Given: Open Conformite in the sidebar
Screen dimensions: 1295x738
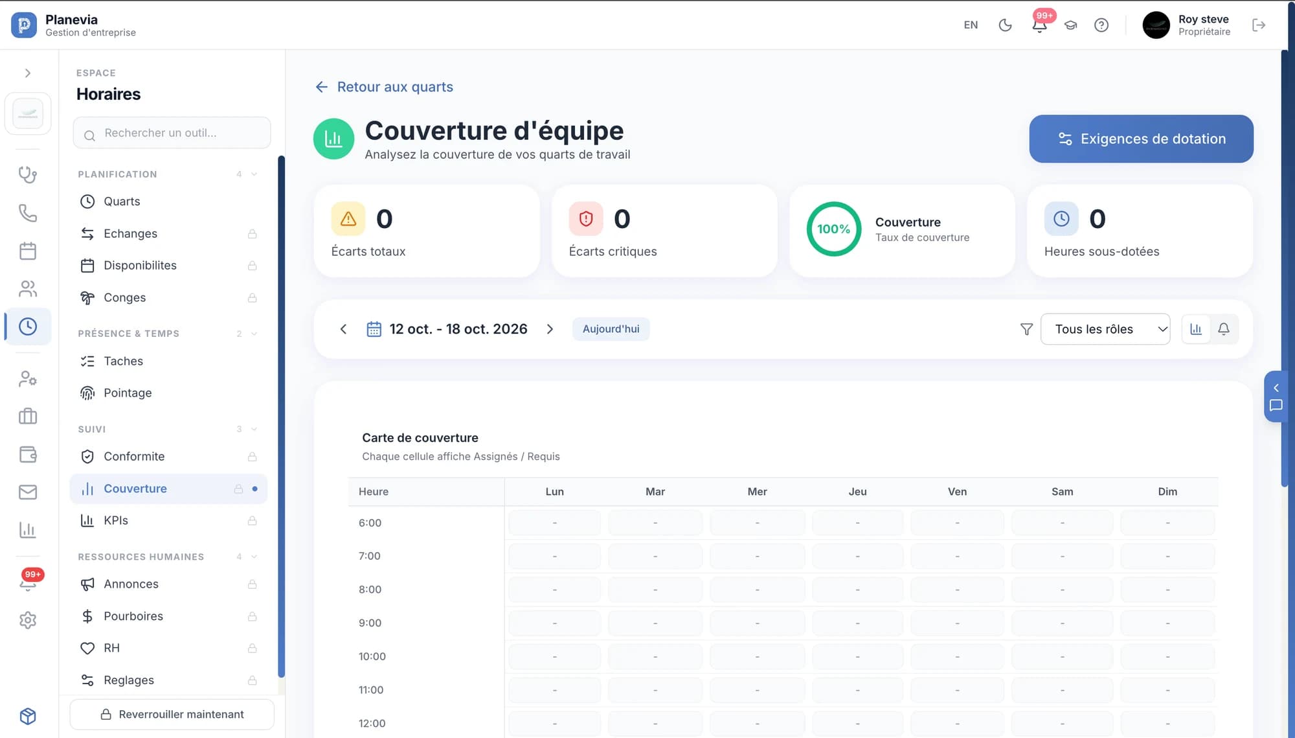Looking at the screenshot, I should pyautogui.click(x=168, y=457).
